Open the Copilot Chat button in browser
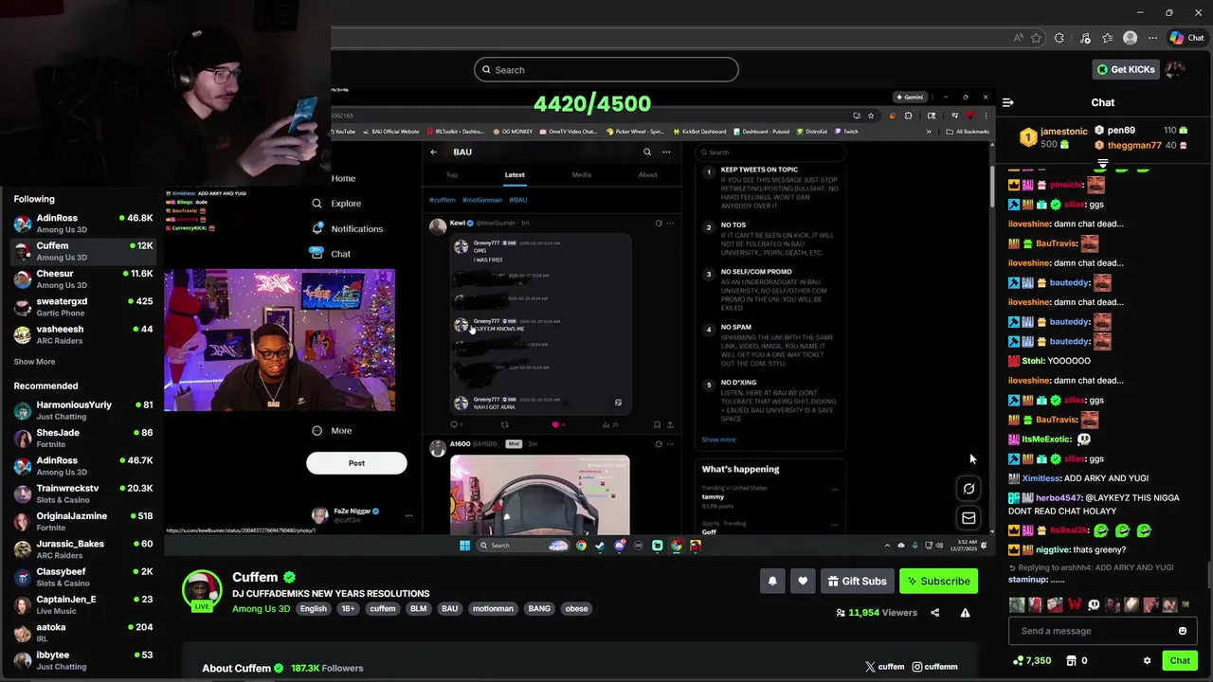Viewport: 1213px width, 682px height. [x=1186, y=38]
